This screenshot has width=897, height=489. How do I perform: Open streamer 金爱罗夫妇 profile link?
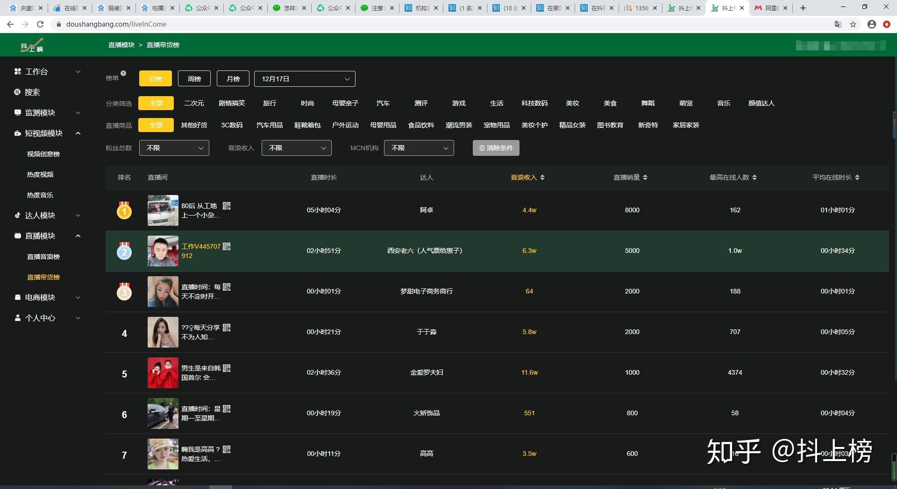(427, 372)
